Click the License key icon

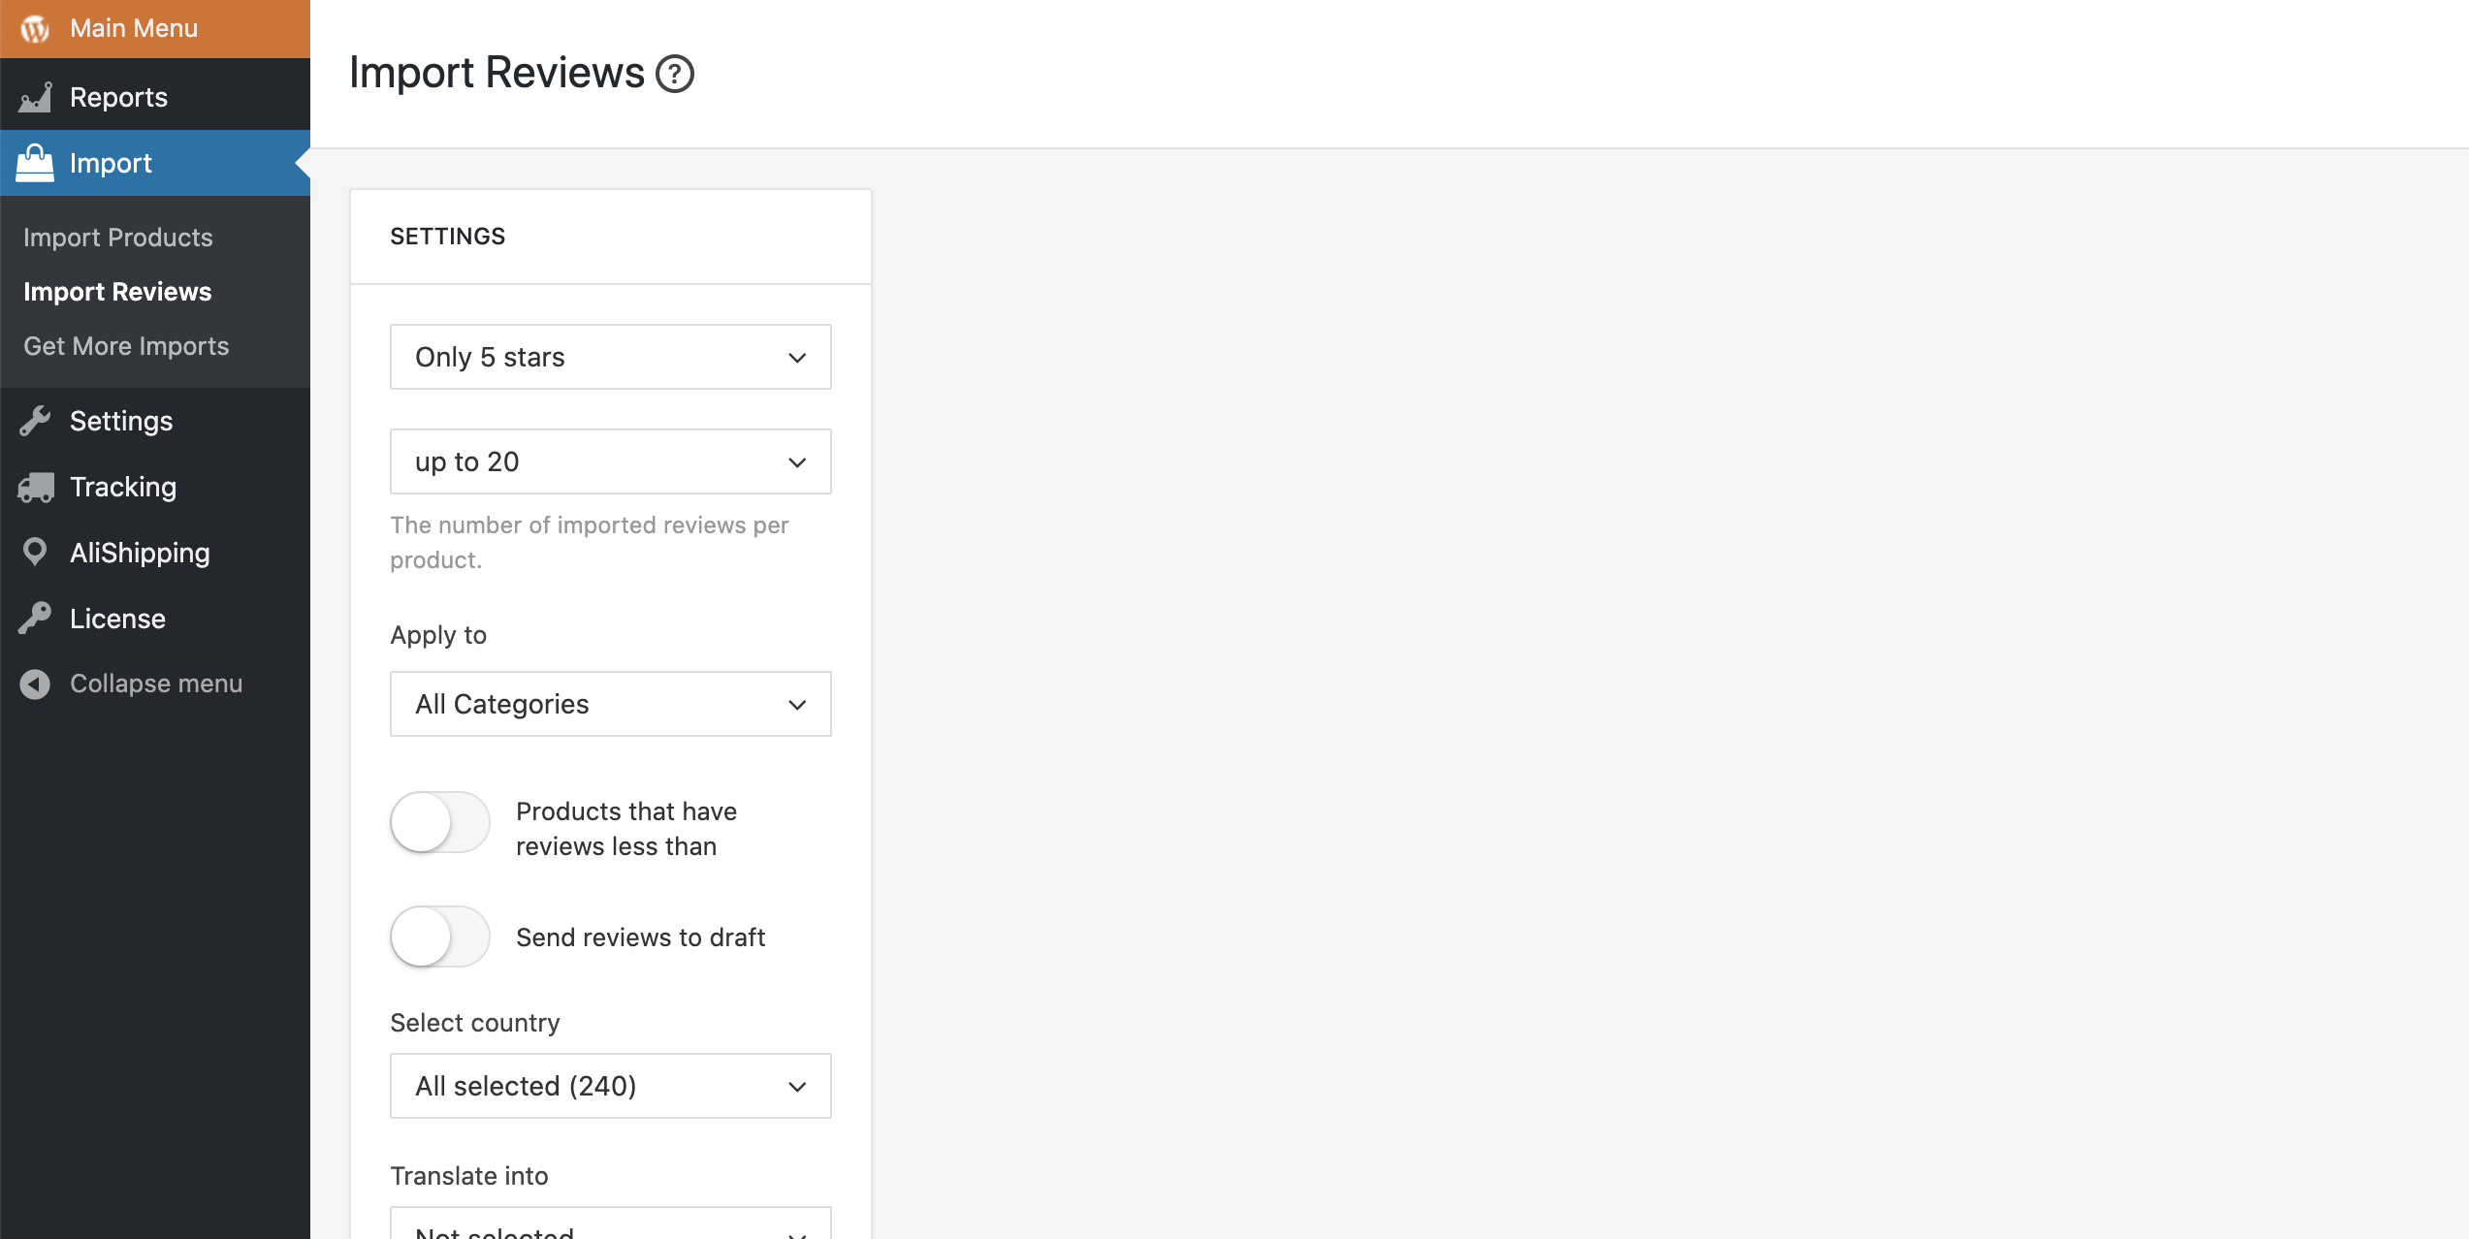[x=35, y=619]
